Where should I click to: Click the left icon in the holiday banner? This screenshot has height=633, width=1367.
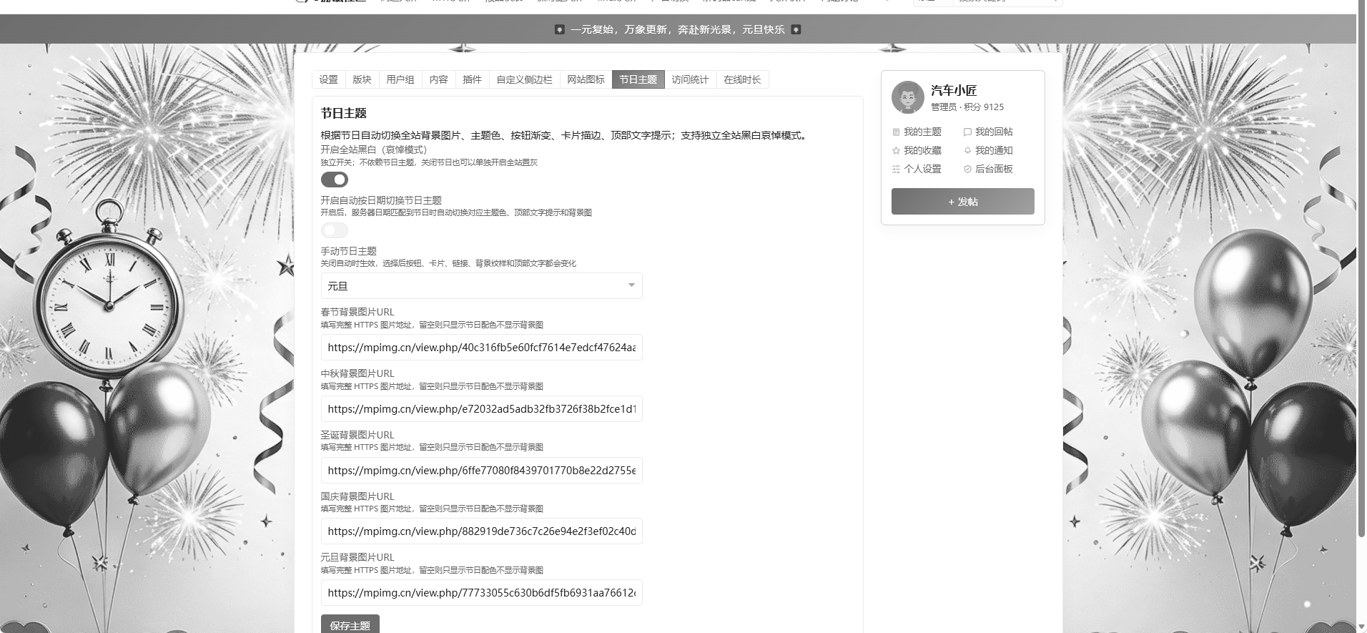click(560, 29)
